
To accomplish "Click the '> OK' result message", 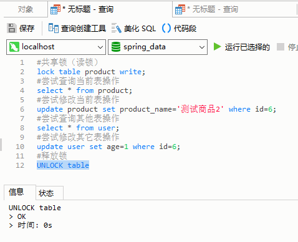I will 17,216.
